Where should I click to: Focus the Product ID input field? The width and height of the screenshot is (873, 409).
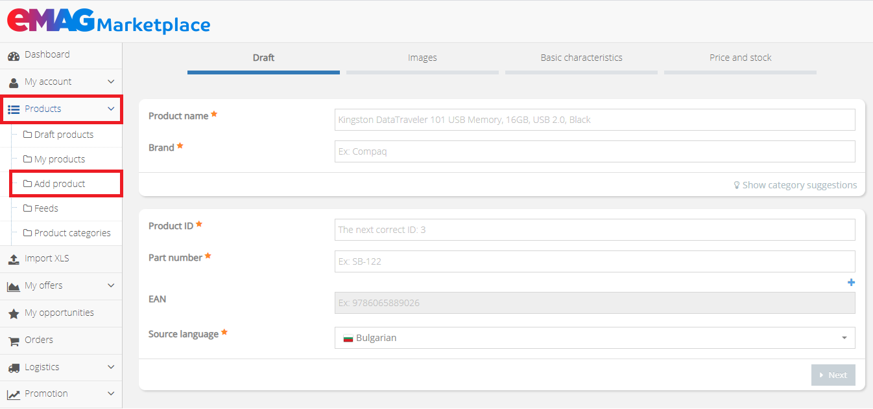(x=595, y=230)
